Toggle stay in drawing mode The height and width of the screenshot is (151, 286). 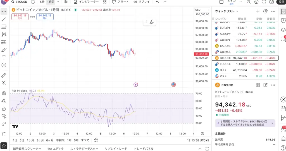click(4, 101)
